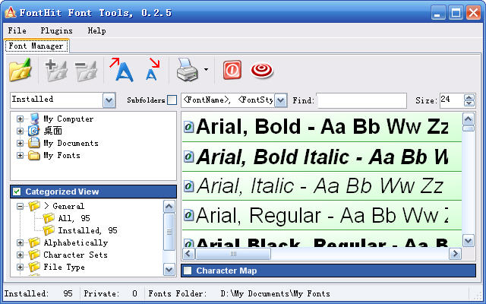Check the Character Map checkbox

pyautogui.click(x=188, y=271)
